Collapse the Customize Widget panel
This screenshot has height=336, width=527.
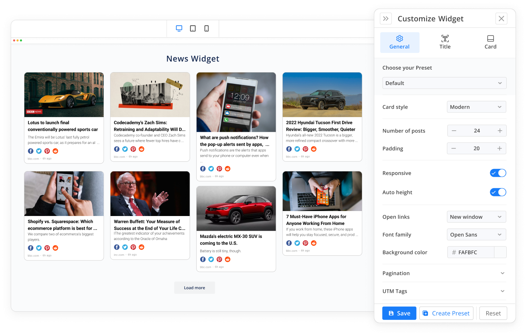pos(386,19)
